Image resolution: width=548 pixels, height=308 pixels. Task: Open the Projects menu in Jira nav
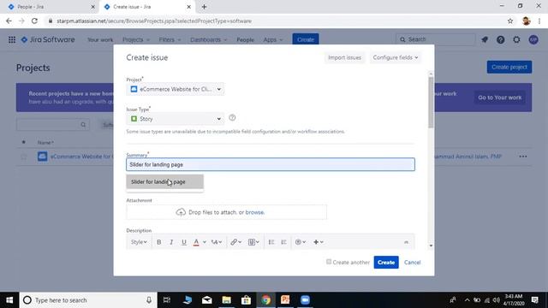coord(136,40)
